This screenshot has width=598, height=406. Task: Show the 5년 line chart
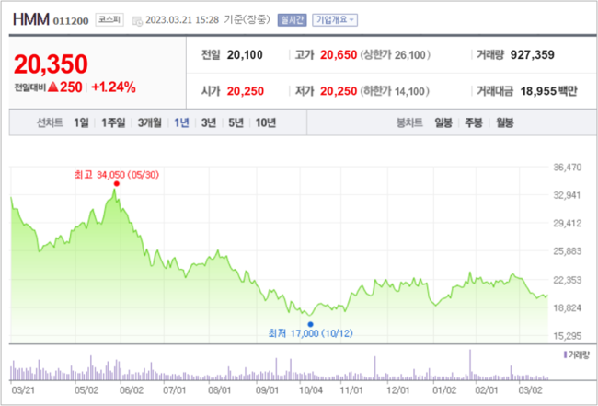tap(236, 122)
